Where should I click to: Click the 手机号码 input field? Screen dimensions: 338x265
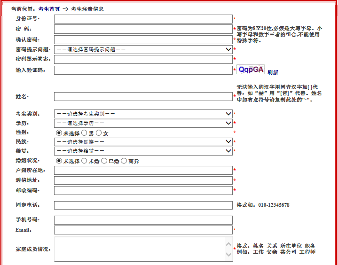(x=143, y=220)
